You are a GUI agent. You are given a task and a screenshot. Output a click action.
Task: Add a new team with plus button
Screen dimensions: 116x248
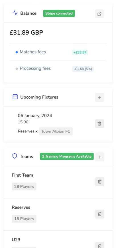(100, 157)
